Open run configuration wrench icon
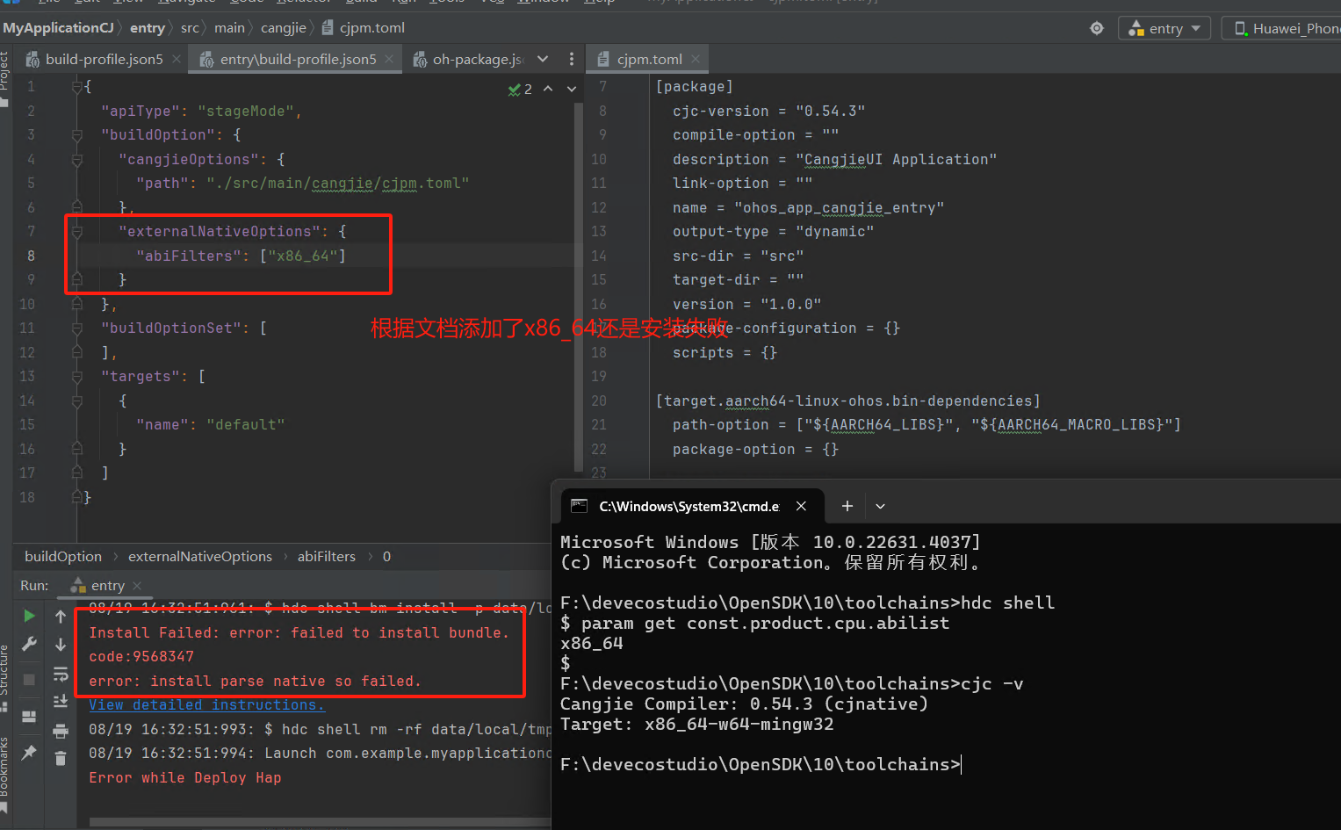Screen dimensions: 1341x830 coord(29,644)
